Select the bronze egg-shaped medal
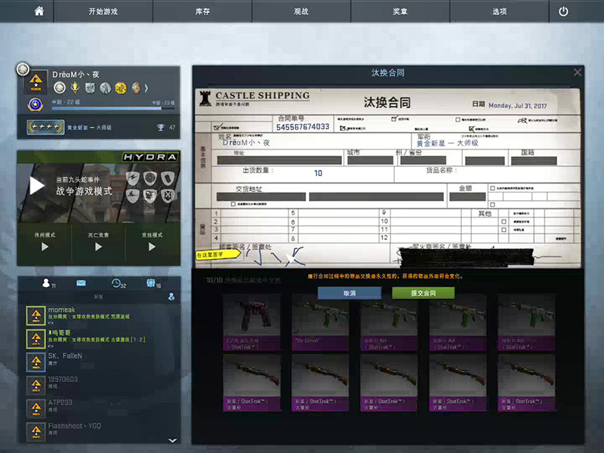This screenshot has height=453, width=604. pos(136,88)
